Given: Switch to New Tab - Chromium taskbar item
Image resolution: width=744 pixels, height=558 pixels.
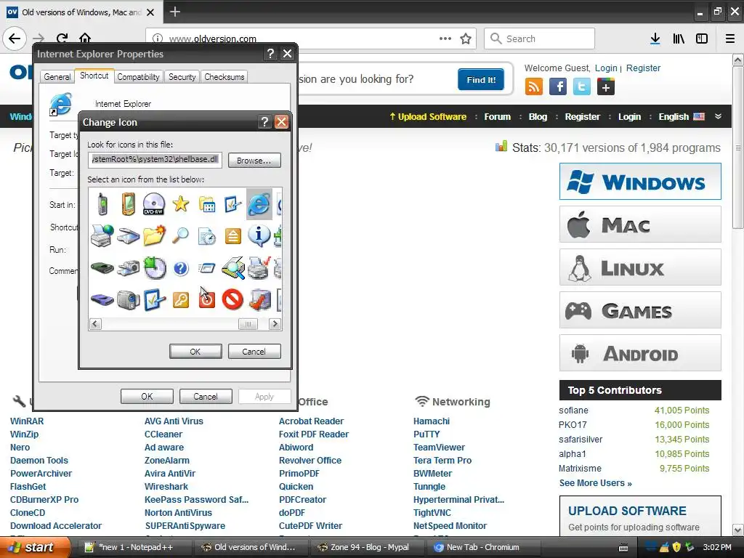Looking at the screenshot, I should (482, 547).
